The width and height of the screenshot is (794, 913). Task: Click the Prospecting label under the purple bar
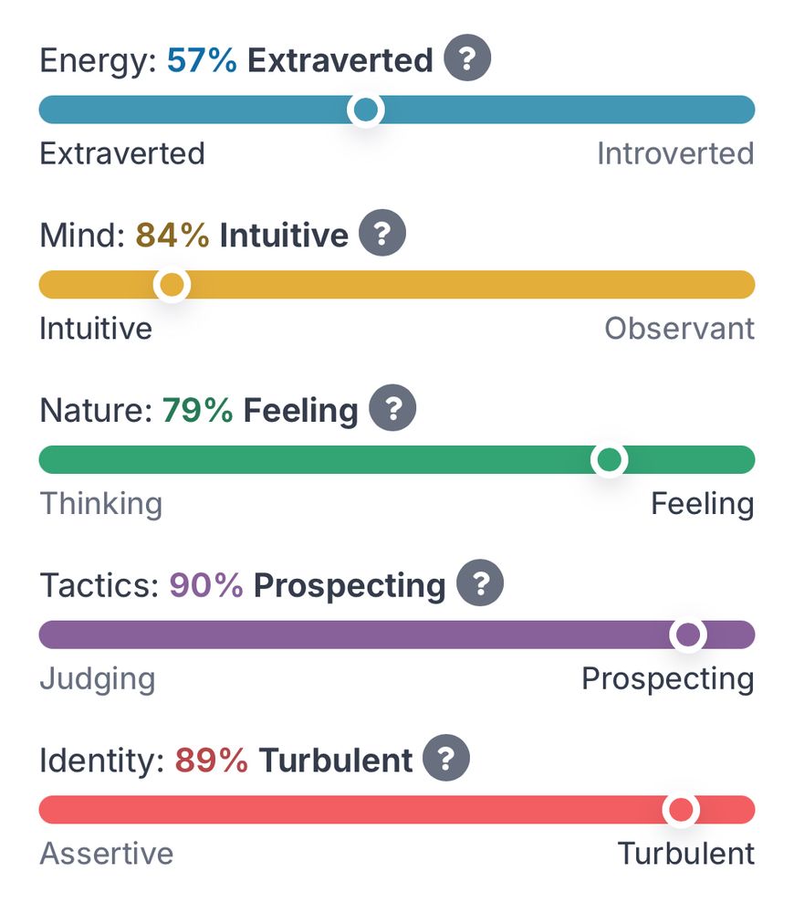coord(668,679)
